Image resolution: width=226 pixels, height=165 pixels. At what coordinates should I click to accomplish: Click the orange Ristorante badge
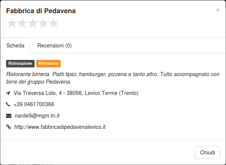click(48, 64)
